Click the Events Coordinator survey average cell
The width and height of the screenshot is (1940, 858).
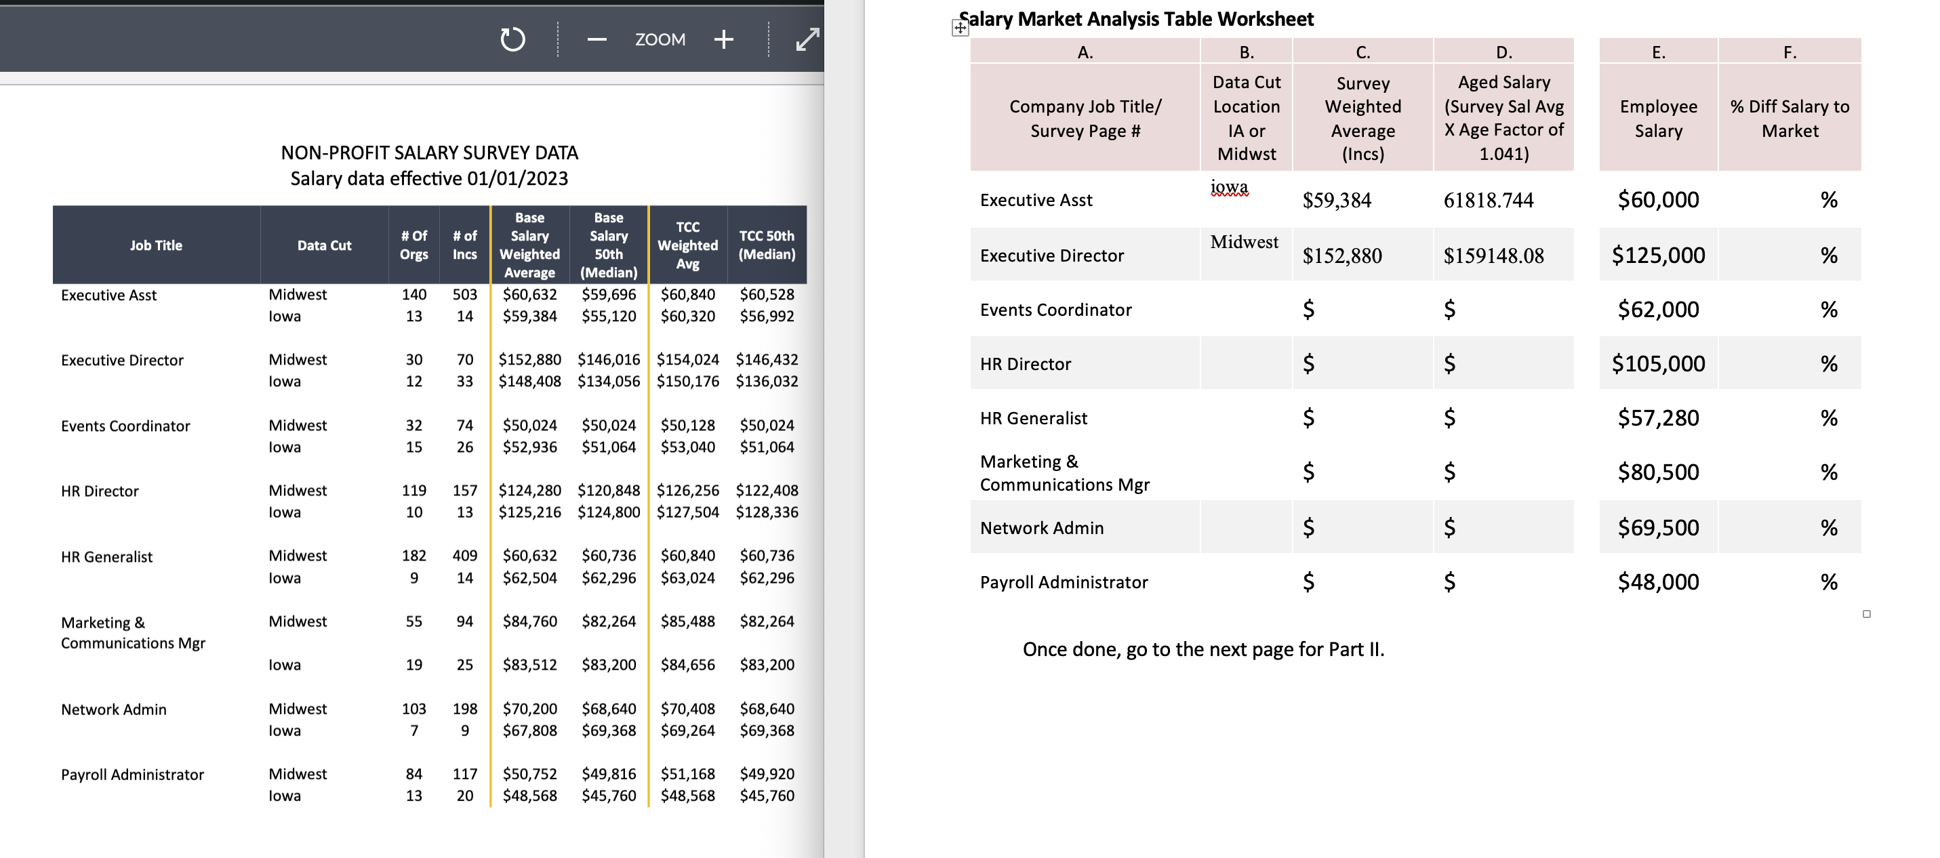pyautogui.click(x=1362, y=310)
